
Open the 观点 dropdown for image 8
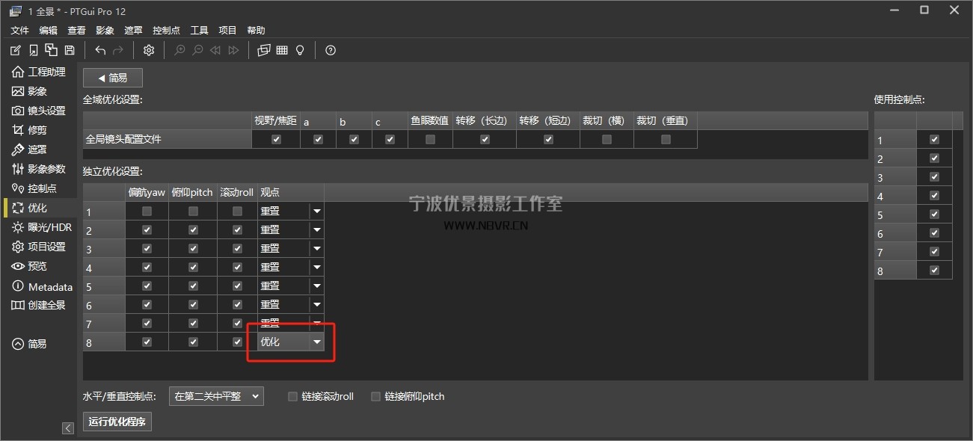pos(317,342)
